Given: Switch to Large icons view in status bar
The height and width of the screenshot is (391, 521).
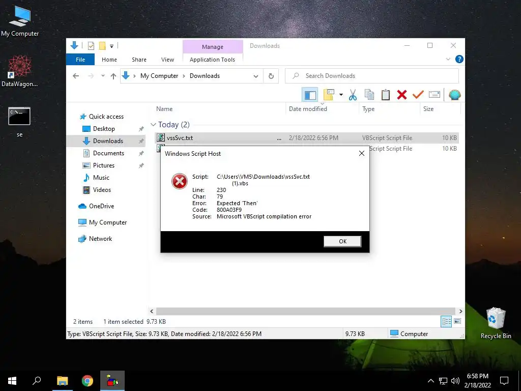Looking at the screenshot, I should click(x=457, y=321).
